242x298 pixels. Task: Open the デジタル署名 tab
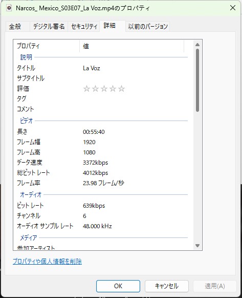(49, 27)
